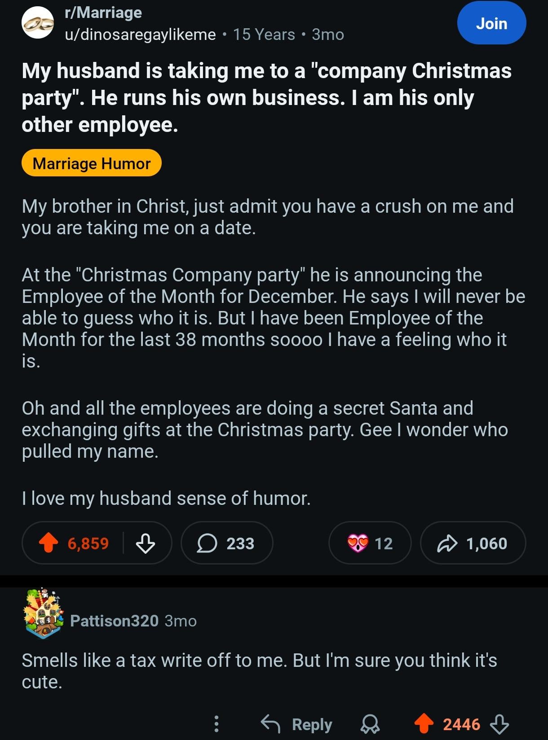The image size is (548, 740).
Task: Award Pattison320's comment
Action: [370, 723]
